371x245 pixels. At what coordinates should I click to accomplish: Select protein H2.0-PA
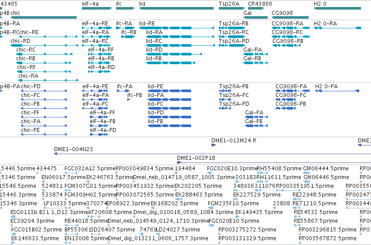pos(337,91)
